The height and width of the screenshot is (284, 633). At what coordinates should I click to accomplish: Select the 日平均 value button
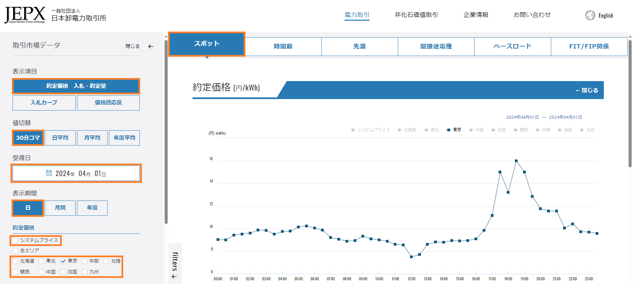(x=60, y=138)
